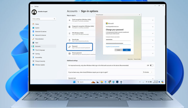Click the Accounts breadcrumb heading
This screenshot has height=108, width=188.
click(72, 11)
